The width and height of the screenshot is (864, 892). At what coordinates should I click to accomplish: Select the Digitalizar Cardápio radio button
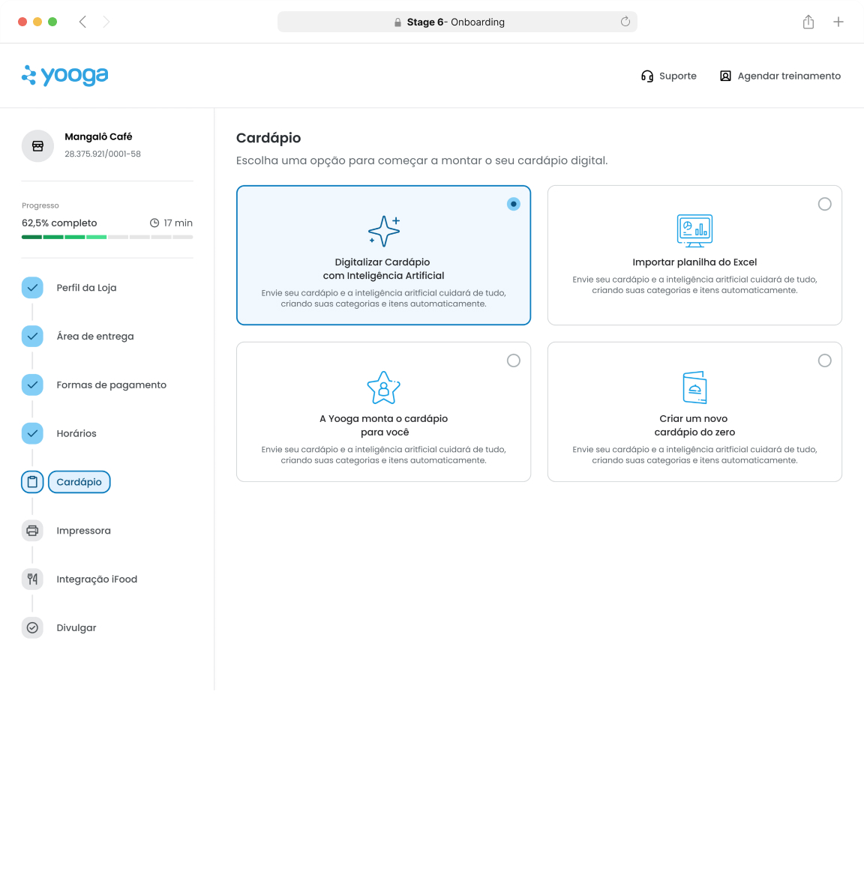pyautogui.click(x=513, y=204)
